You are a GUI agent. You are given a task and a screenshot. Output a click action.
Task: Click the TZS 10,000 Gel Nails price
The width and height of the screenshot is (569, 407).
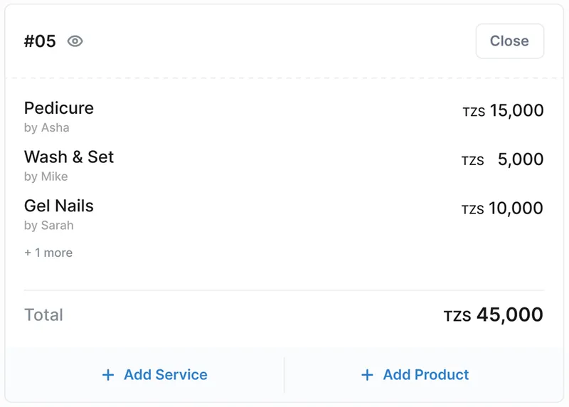[502, 208]
